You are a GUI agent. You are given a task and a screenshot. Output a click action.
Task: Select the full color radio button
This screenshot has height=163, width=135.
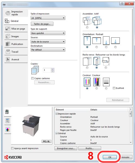(x=87, y=88)
